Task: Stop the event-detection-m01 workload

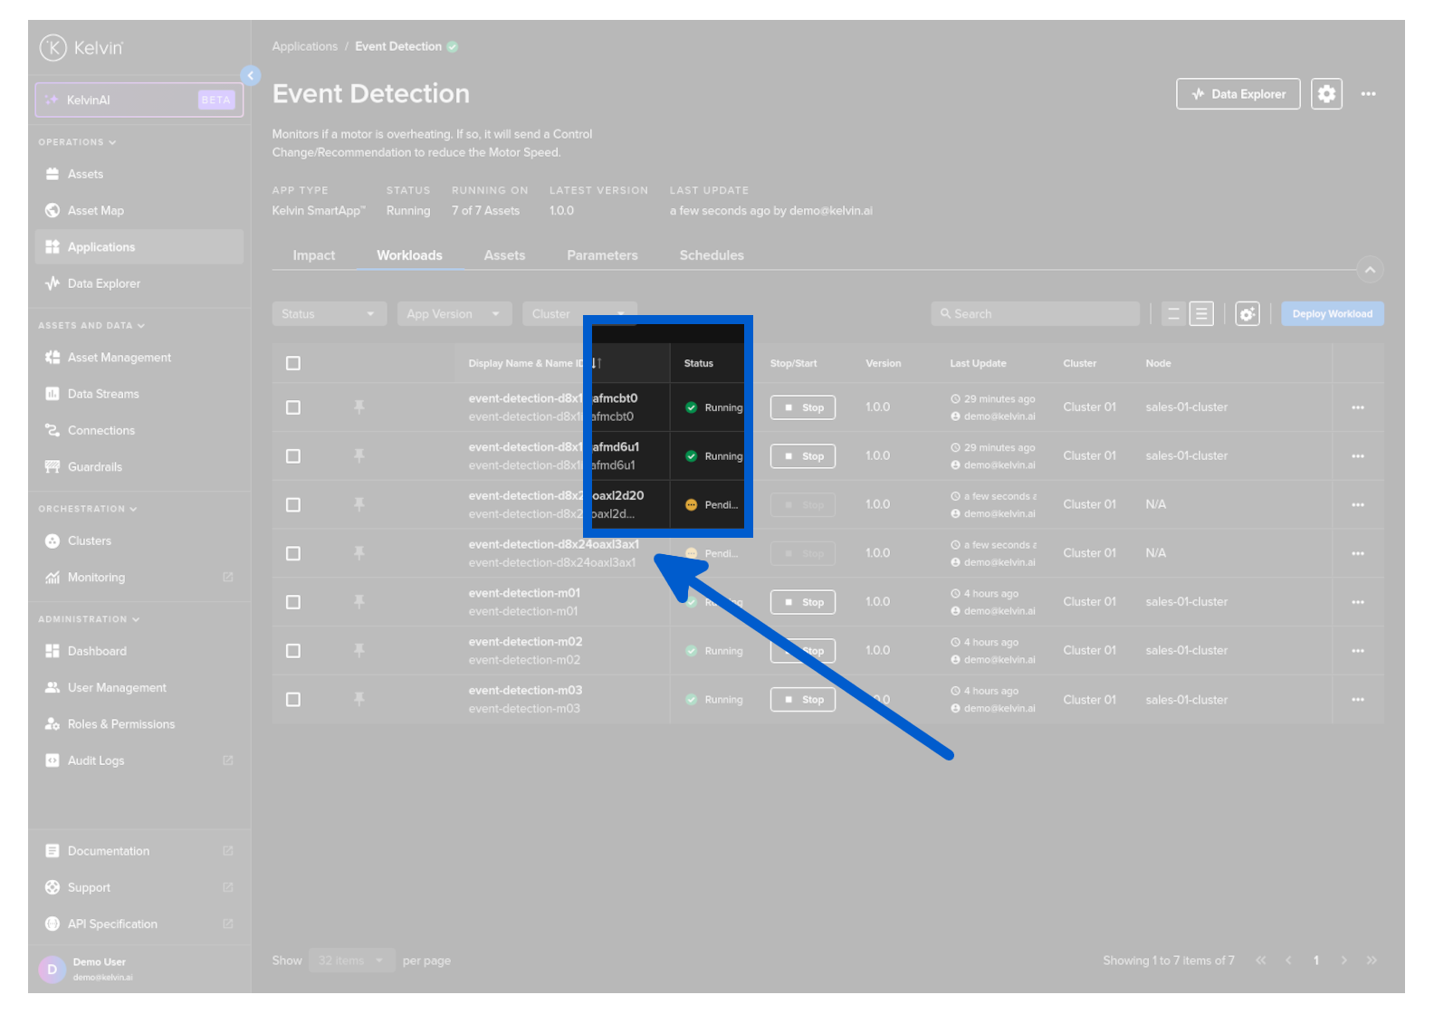Action: coord(803,602)
